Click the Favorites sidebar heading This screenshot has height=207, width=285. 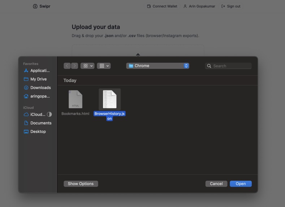[31, 64]
